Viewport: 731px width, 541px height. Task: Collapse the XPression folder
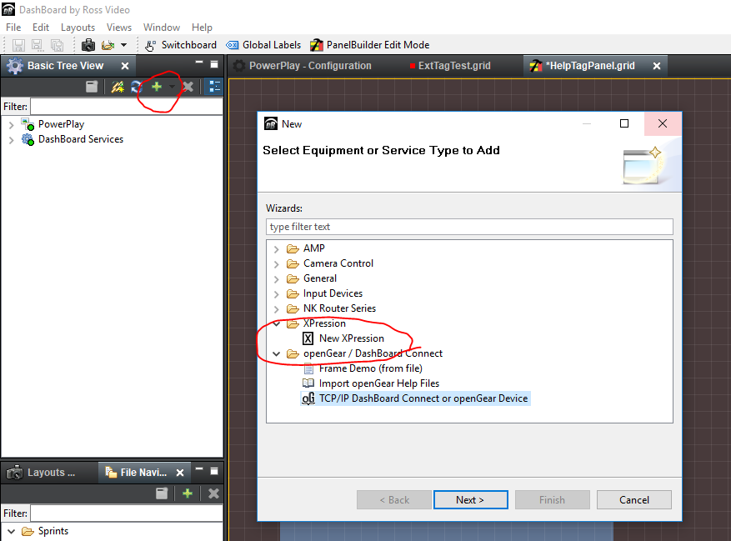pyautogui.click(x=277, y=323)
